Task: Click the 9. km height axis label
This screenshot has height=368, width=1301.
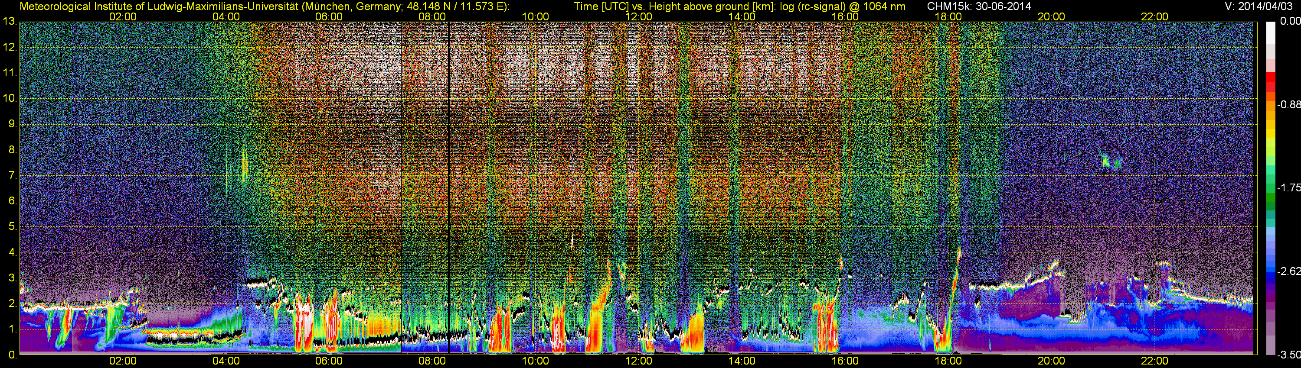Action: pos(12,124)
